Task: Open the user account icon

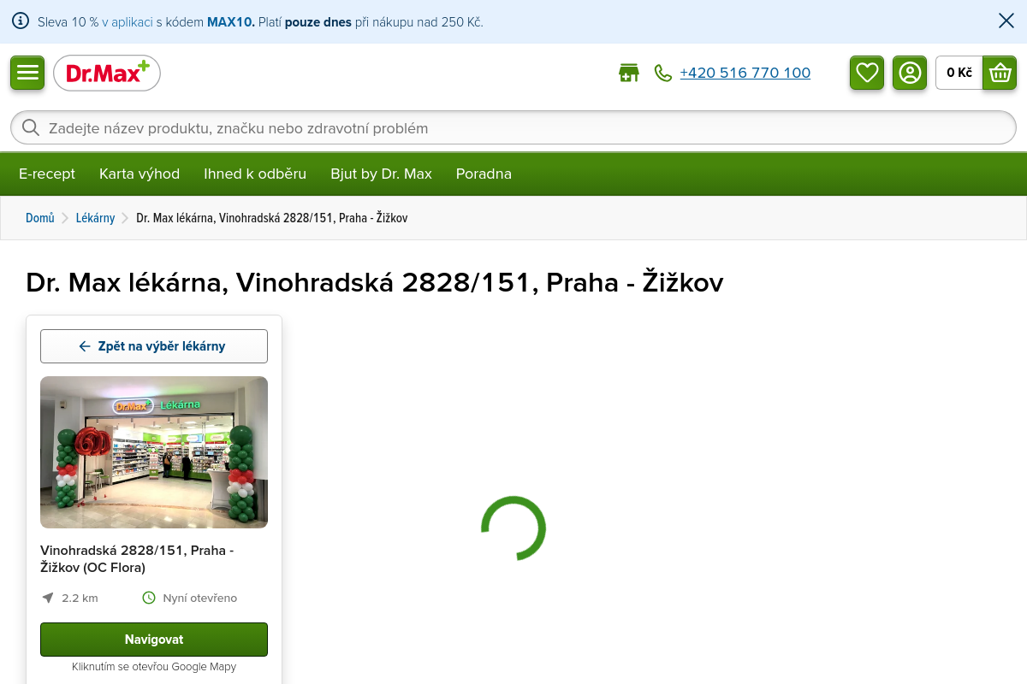Action: (910, 73)
